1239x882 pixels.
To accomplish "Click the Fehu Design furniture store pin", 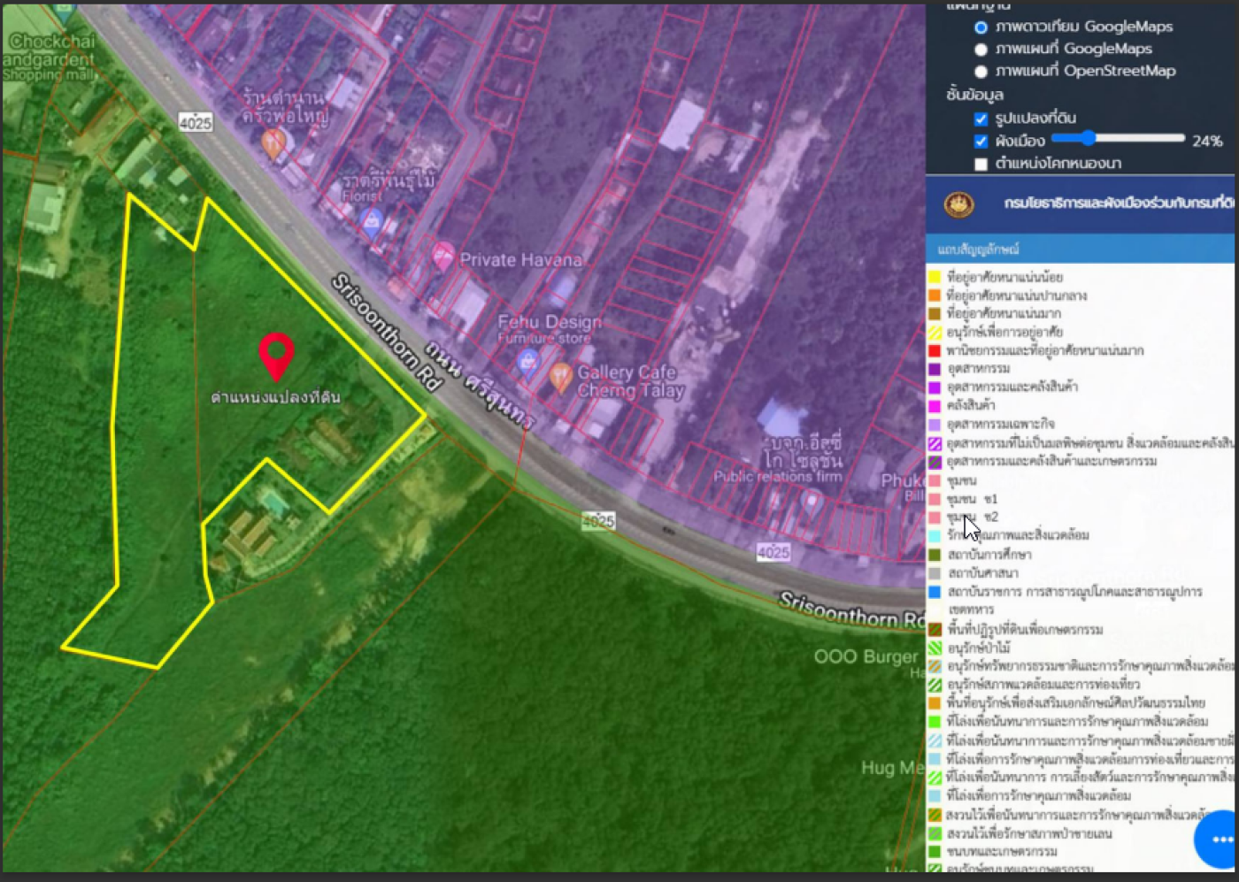I will [527, 361].
